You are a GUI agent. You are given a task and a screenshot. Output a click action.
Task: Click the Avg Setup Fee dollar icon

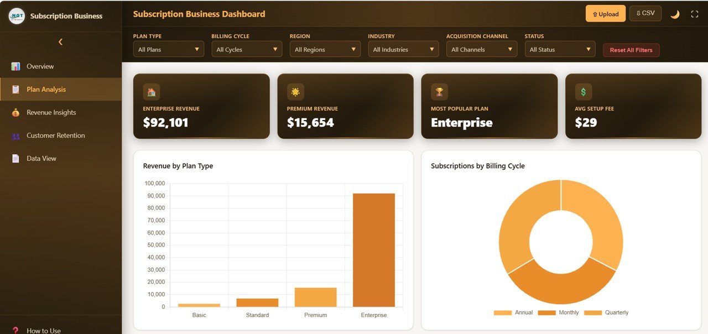click(x=582, y=91)
